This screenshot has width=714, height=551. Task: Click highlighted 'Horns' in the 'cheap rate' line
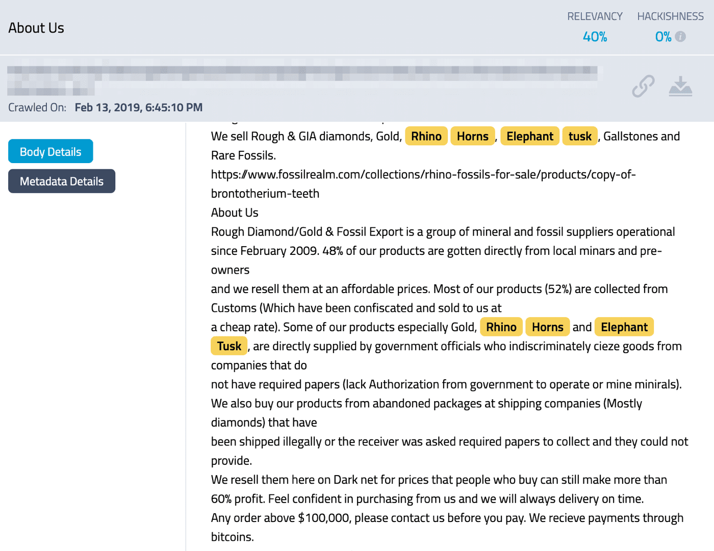tap(547, 327)
